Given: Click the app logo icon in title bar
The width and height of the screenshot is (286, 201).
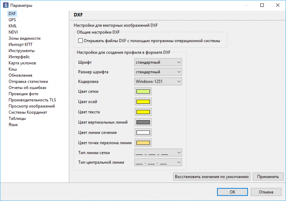Looking at the screenshot, I should tap(6, 5).
